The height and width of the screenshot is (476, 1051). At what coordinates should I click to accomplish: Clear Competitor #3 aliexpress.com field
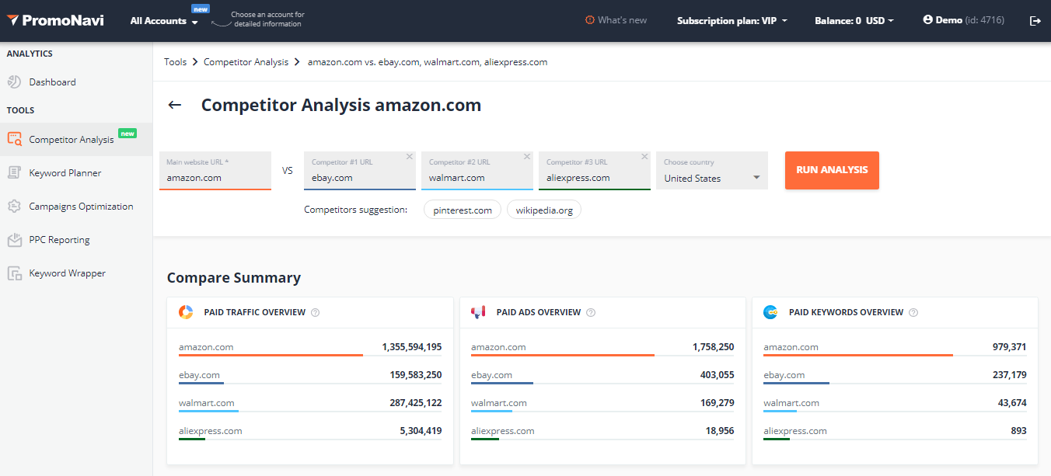[644, 157]
